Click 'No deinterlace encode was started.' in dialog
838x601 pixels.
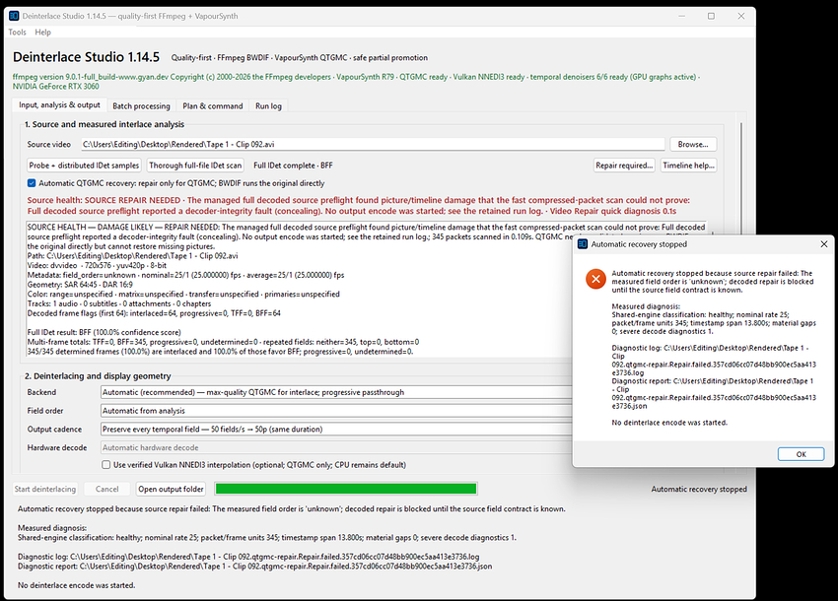[669, 423]
